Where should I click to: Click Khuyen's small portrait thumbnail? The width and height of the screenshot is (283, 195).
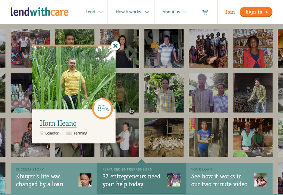[85, 180]
